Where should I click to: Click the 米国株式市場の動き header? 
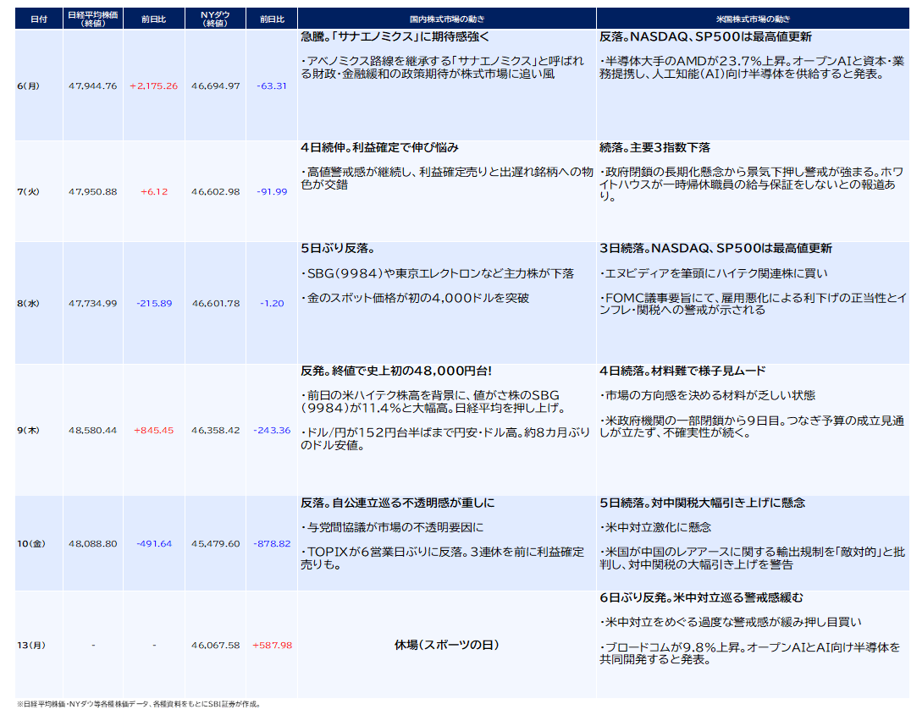click(x=753, y=19)
